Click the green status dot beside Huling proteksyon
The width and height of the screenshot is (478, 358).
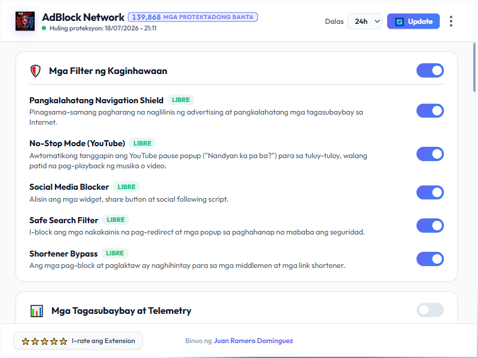44,28
